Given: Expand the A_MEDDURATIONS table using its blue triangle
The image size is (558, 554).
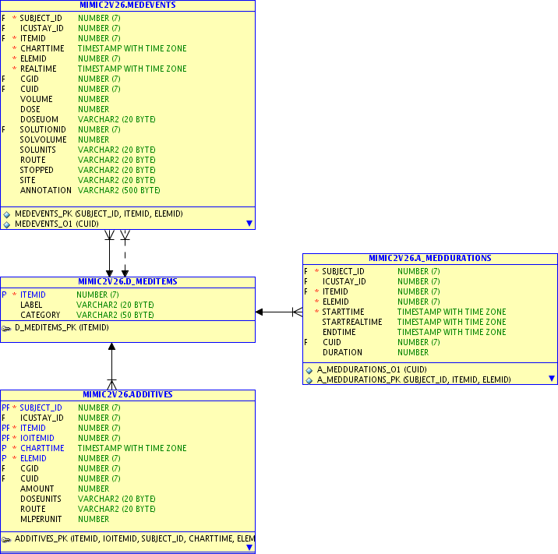Looking at the screenshot, I should [552, 379].
